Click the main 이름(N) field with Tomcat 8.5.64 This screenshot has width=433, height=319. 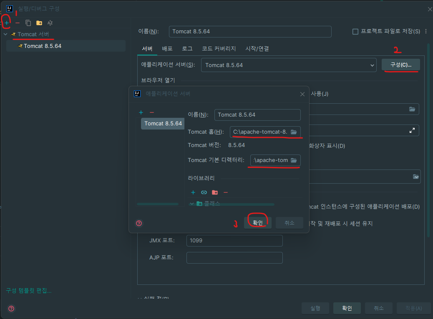pyautogui.click(x=250, y=31)
